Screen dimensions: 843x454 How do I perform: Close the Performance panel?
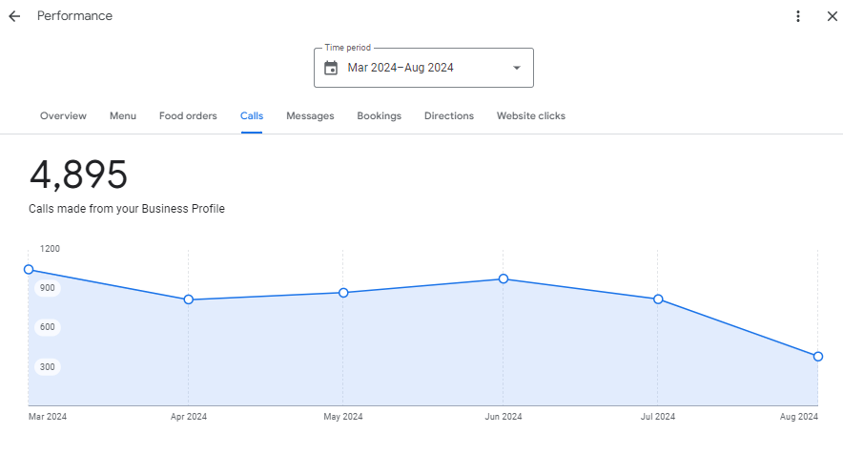pos(832,16)
